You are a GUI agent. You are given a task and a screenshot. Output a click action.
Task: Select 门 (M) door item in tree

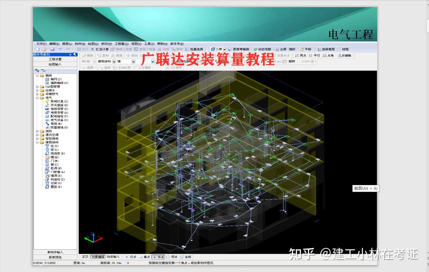pyautogui.click(x=52, y=161)
